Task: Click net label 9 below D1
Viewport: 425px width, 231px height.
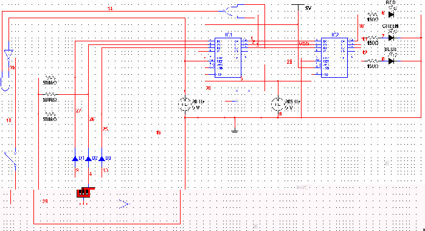Action: [x=77, y=170]
